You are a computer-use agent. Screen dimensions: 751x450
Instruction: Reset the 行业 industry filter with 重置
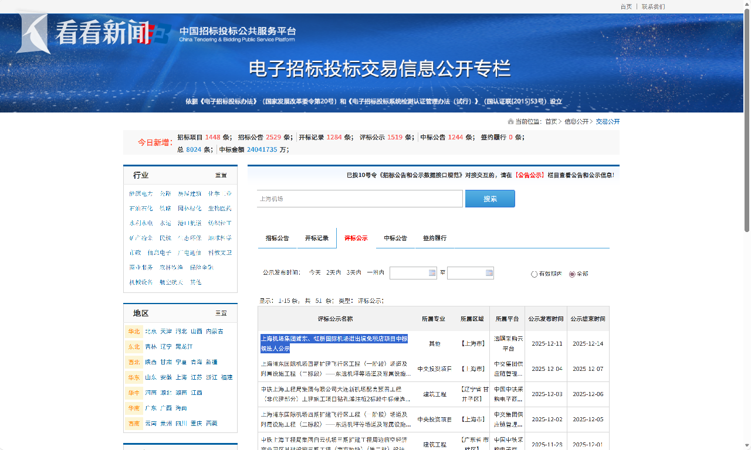tap(221, 176)
